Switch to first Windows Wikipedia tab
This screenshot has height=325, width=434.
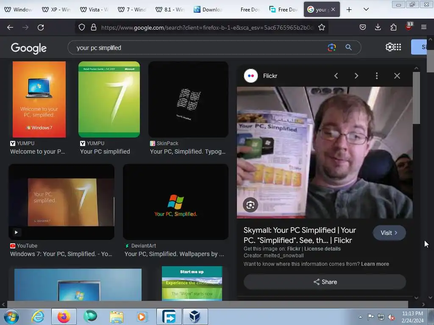click(18, 9)
